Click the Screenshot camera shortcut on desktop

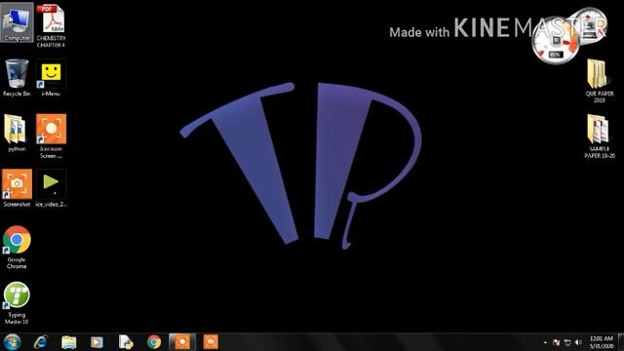(17, 188)
